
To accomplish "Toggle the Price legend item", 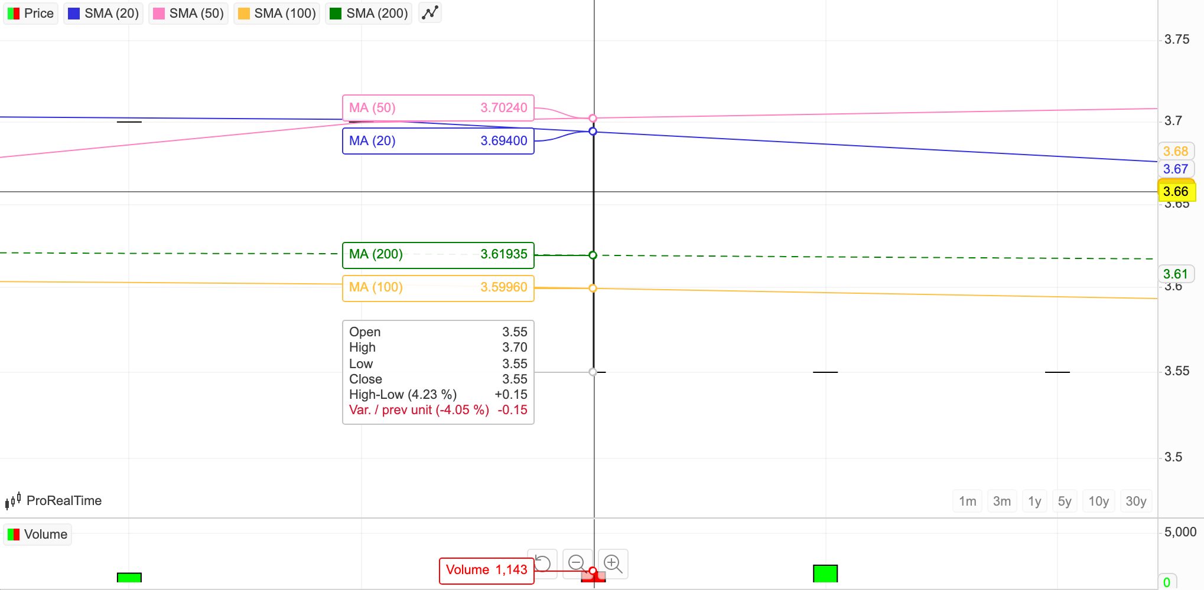I will click(31, 13).
